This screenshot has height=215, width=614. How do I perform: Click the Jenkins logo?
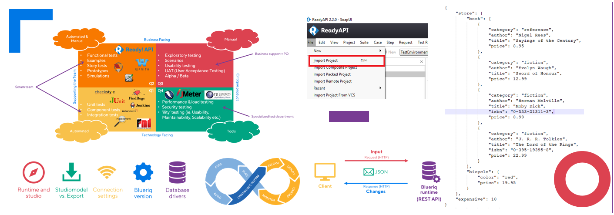point(139,105)
